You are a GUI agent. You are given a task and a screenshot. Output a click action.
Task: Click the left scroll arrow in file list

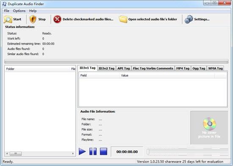coord(7,154)
